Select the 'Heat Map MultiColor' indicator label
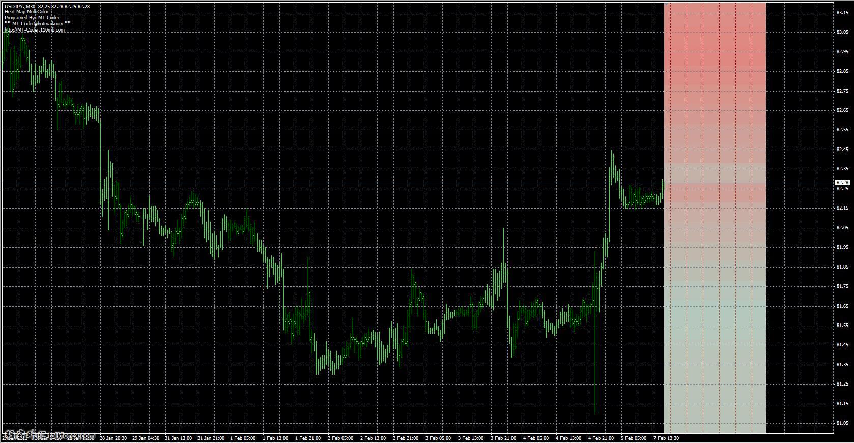The width and height of the screenshot is (854, 443). [26, 12]
